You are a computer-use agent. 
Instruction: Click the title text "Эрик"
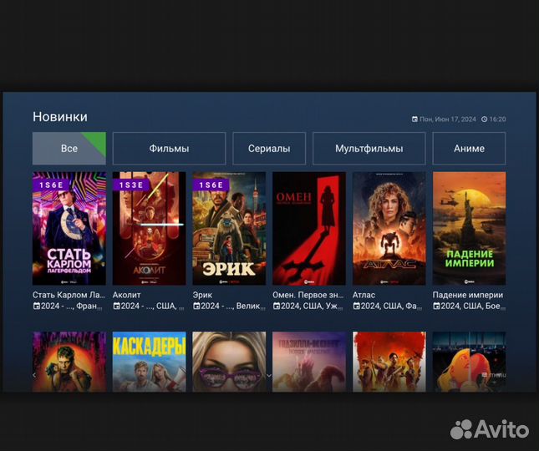pos(202,295)
